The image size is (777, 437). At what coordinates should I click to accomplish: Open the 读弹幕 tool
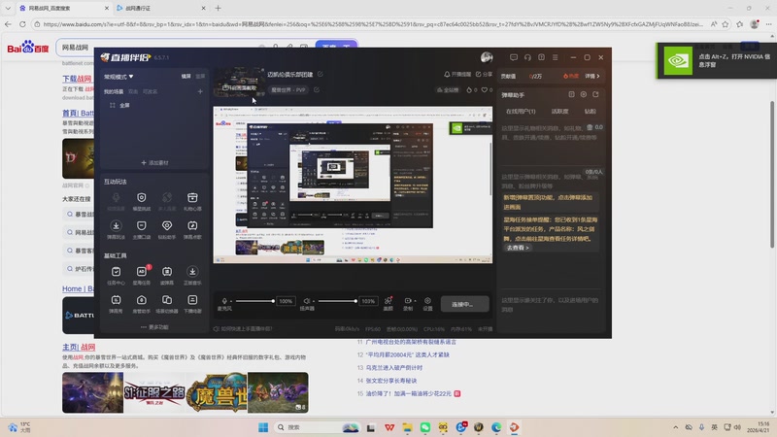[167, 272]
